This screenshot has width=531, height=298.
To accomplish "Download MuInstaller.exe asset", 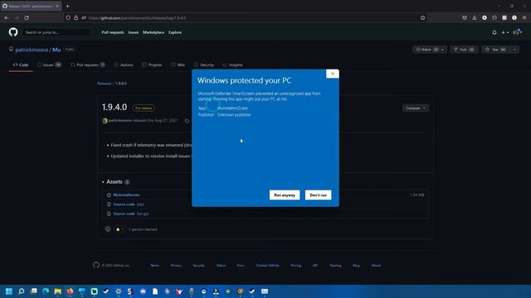I will pos(126,195).
